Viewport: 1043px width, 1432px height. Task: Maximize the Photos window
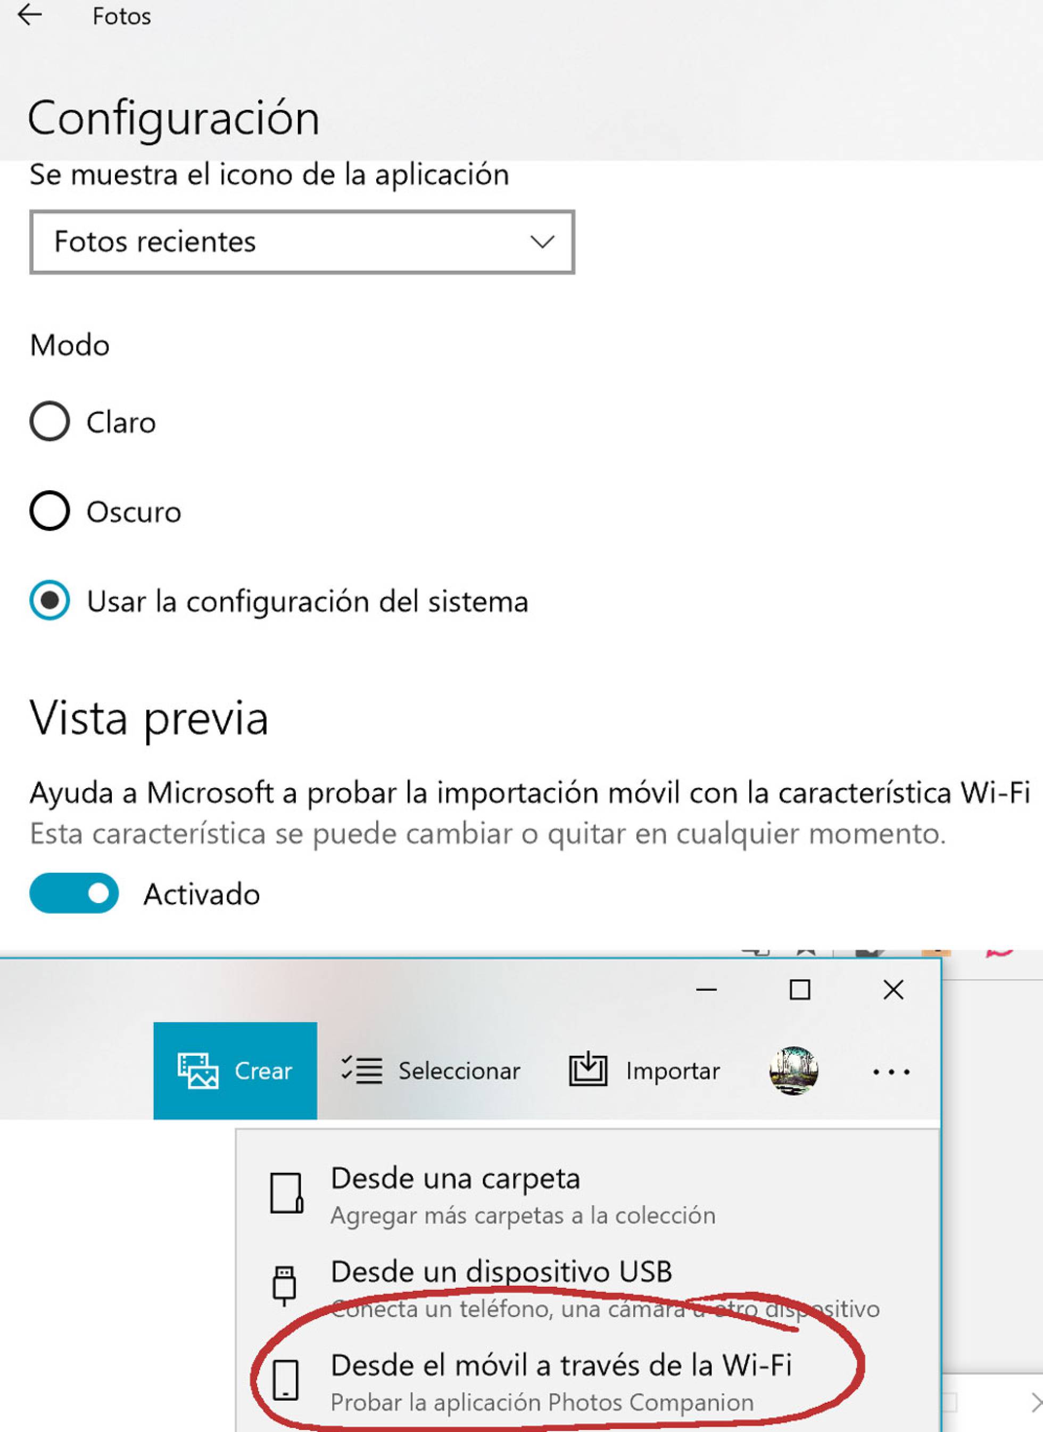coord(800,990)
